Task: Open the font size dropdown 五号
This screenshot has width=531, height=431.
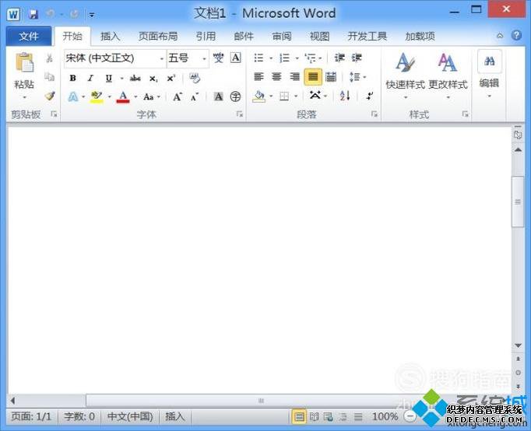Action: click(x=204, y=59)
